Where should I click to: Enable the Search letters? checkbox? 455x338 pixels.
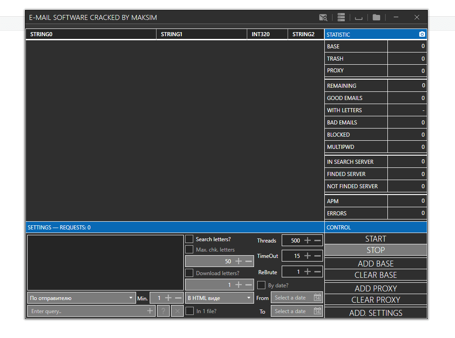189,239
